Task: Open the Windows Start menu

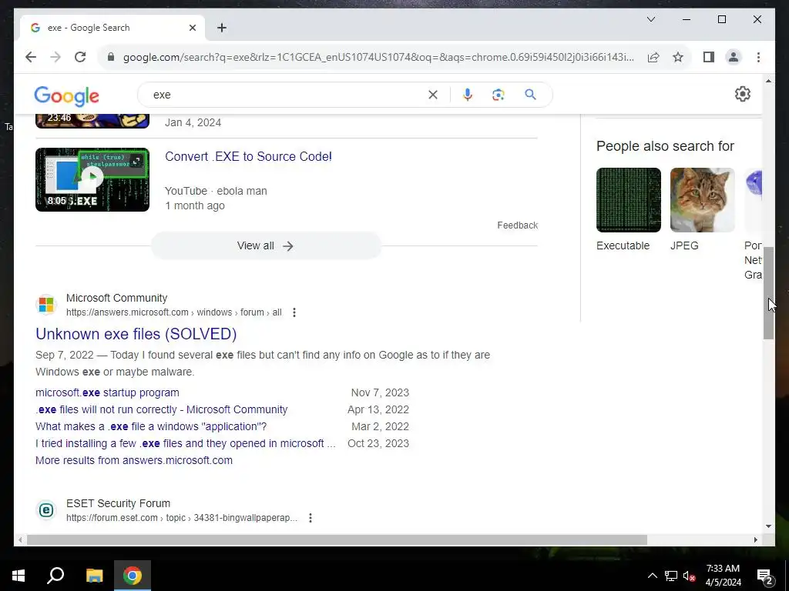Action: 18,576
